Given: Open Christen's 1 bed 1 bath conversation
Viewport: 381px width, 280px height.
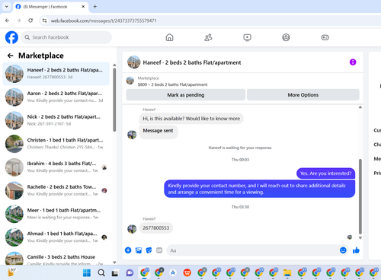Looking at the screenshot, I should [x=56, y=144].
